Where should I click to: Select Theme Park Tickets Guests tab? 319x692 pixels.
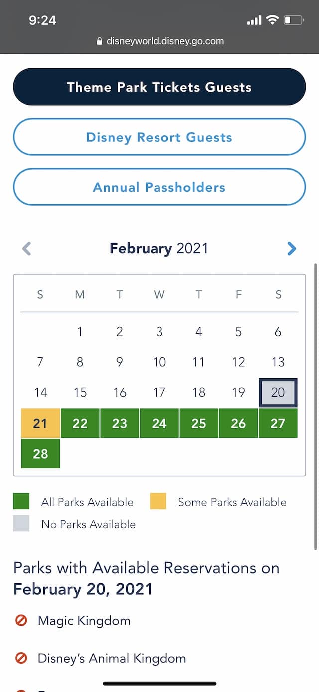pos(159,87)
